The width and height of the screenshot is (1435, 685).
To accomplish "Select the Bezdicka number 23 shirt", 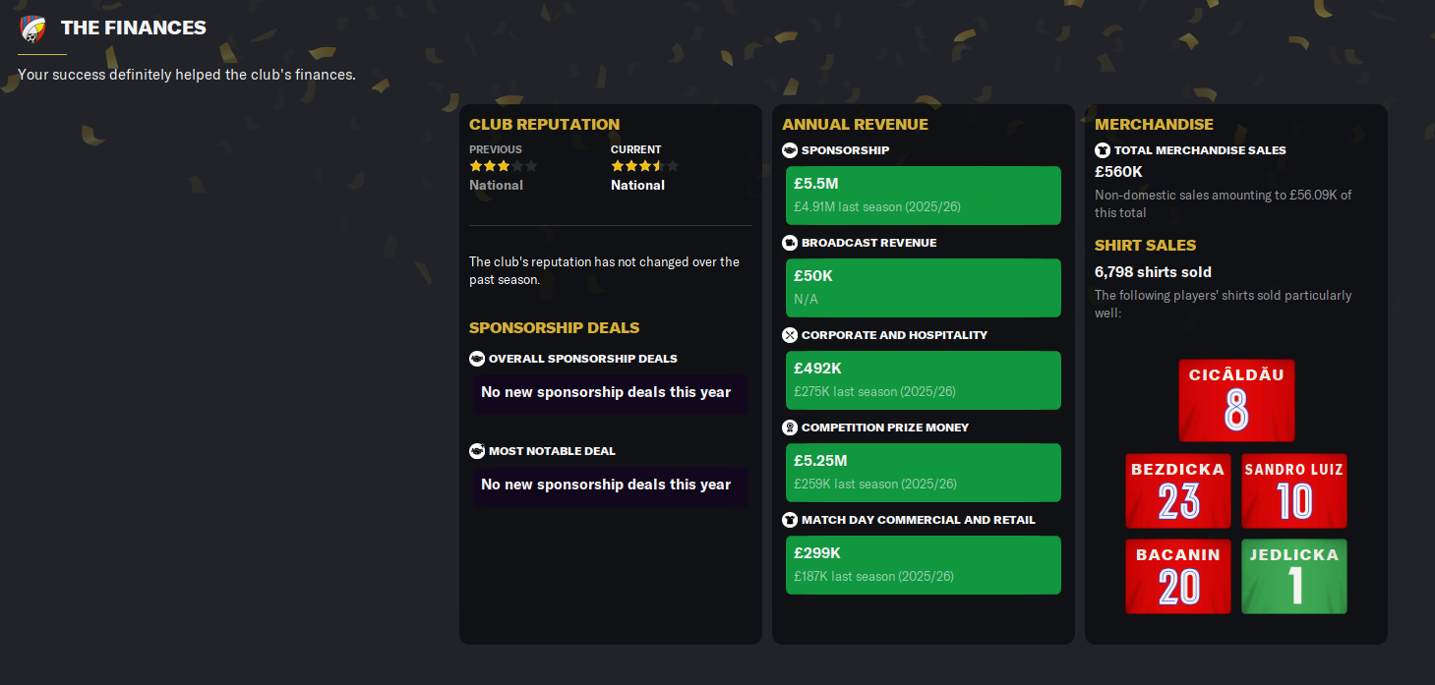I will pyautogui.click(x=1178, y=491).
